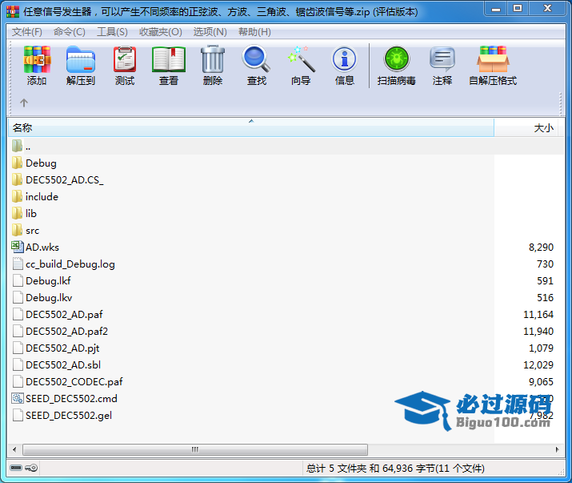
Task: Select the DEC5502_AD.paf file name
Action: click(64, 314)
